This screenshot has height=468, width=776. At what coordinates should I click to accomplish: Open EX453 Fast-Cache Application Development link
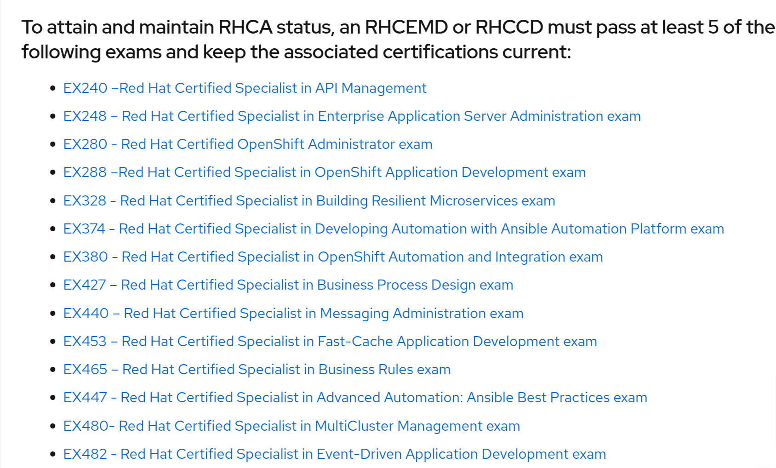330,341
